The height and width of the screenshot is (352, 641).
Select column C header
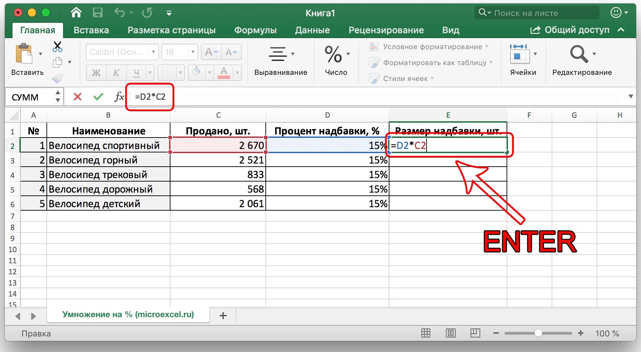[x=218, y=115]
